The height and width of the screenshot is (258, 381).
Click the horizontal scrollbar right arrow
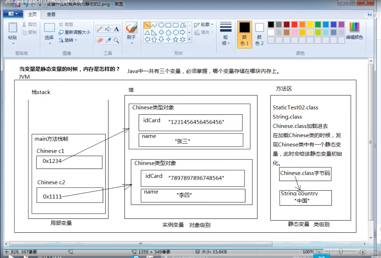365,244
